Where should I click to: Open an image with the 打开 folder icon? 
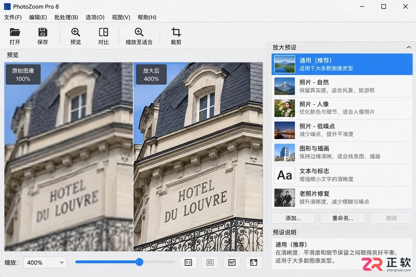coord(15,32)
